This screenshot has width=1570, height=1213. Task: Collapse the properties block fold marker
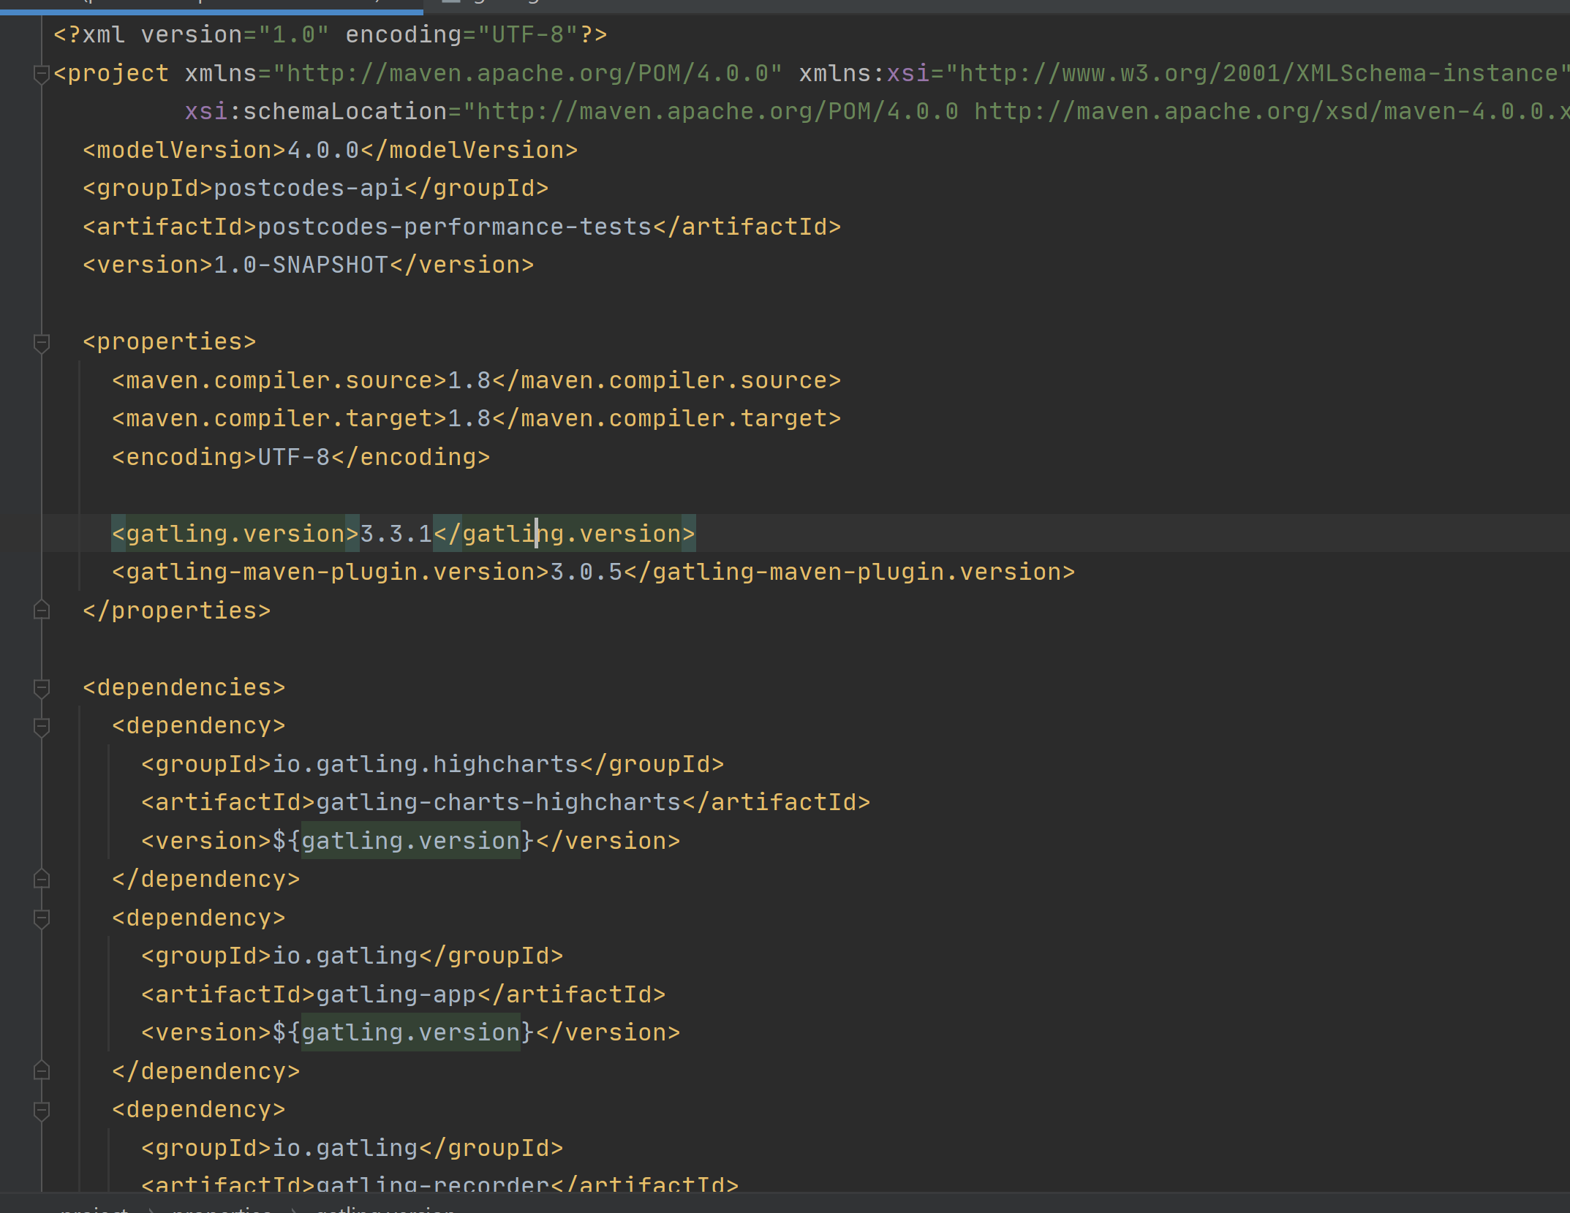(41, 341)
